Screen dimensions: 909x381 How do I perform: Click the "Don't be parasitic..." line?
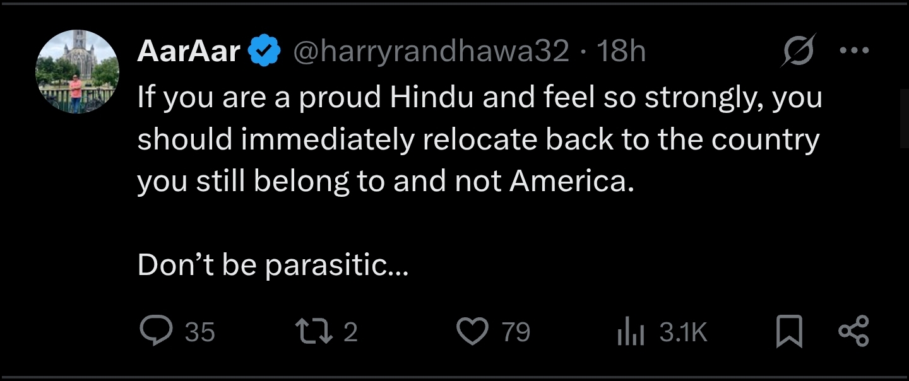(273, 266)
